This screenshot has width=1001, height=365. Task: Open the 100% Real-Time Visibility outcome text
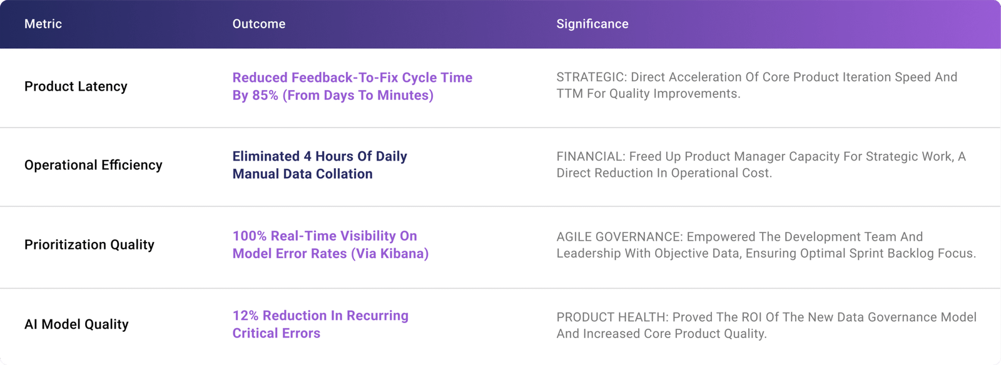click(x=325, y=236)
